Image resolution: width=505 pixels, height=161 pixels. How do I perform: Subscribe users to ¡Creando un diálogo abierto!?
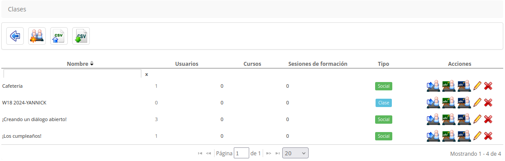434,119
